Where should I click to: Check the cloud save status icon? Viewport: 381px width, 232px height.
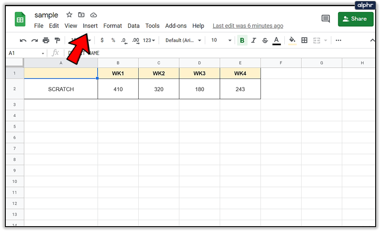(94, 15)
